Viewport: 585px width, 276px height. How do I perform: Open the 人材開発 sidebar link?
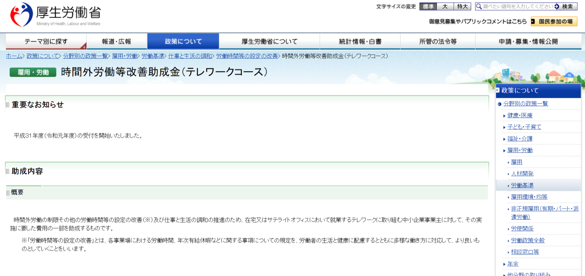[x=522, y=174]
